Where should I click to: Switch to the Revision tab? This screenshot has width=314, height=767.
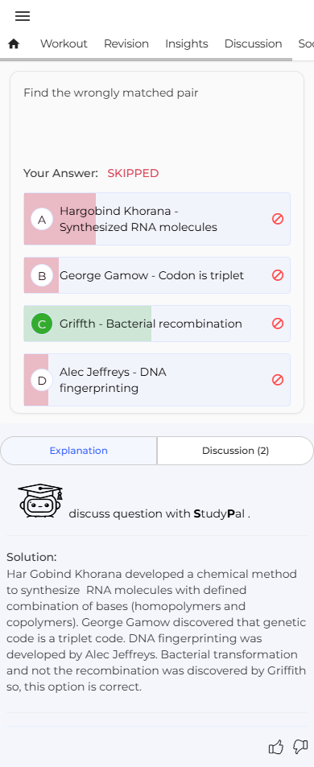point(126,44)
